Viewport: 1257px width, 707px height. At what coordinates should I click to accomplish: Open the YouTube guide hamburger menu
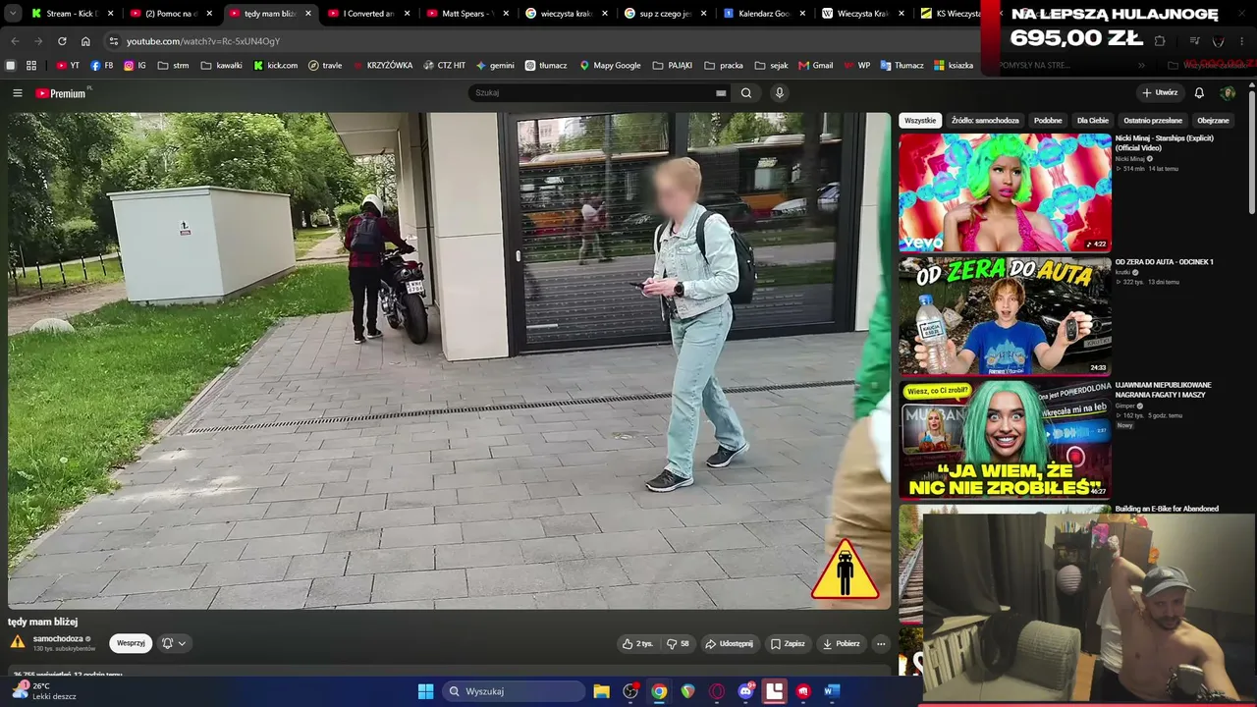point(17,93)
